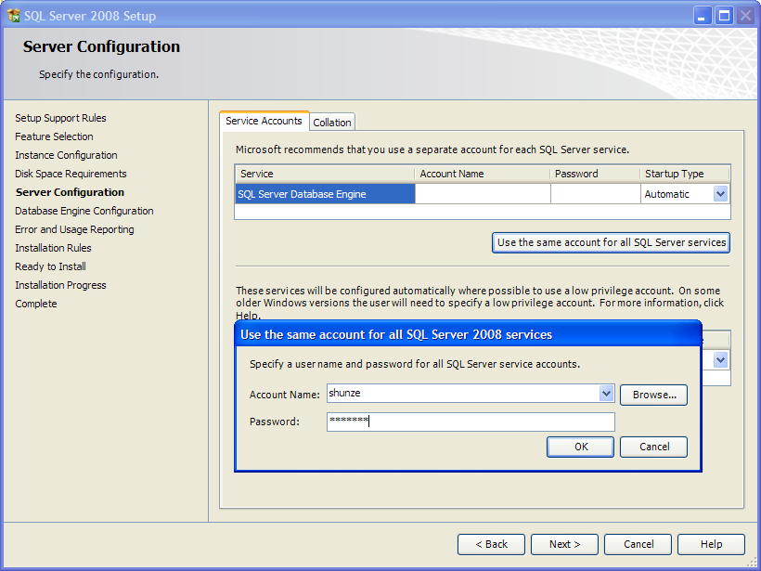Minimize the SQL Server 2008 Setup window
Screen dimensions: 761x571
tap(702, 16)
